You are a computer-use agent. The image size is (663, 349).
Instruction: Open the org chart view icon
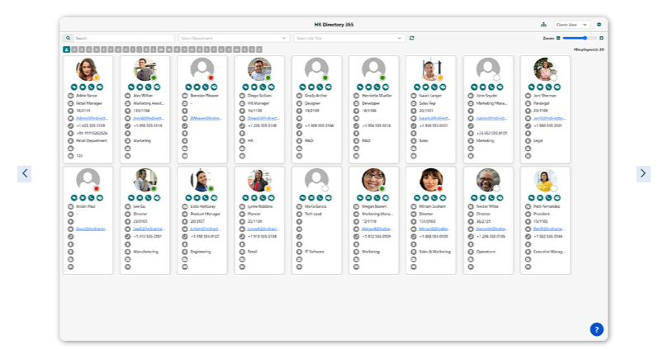pos(543,25)
